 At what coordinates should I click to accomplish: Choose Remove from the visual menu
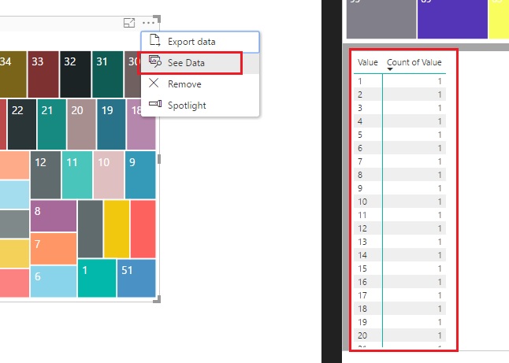pyautogui.click(x=200, y=84)
